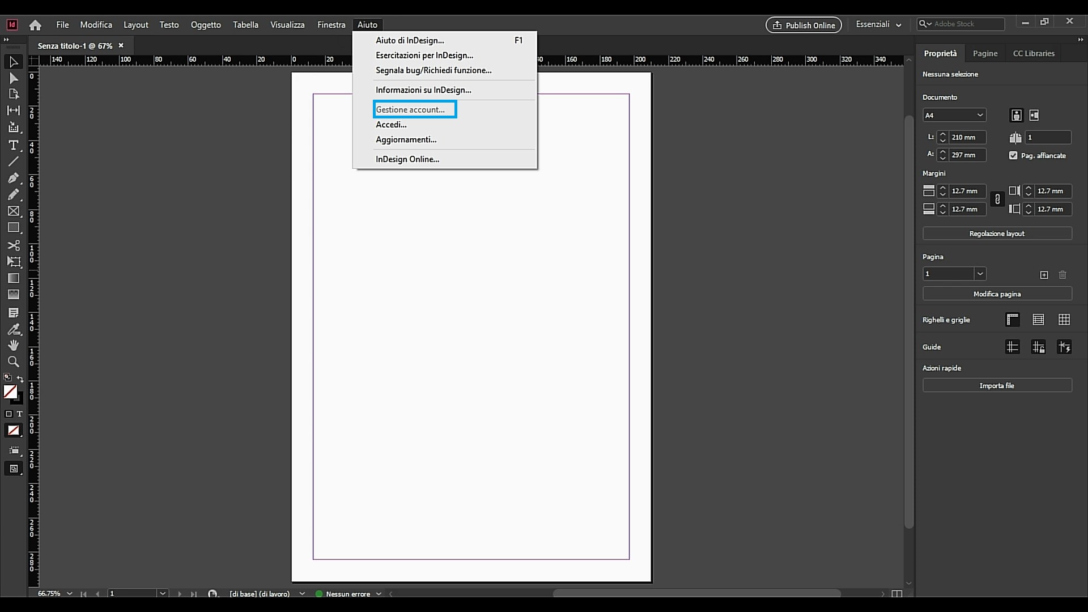Expand Nessun errore preflight menu
The image size is (1088, 612).
click(x=379, y=593)
